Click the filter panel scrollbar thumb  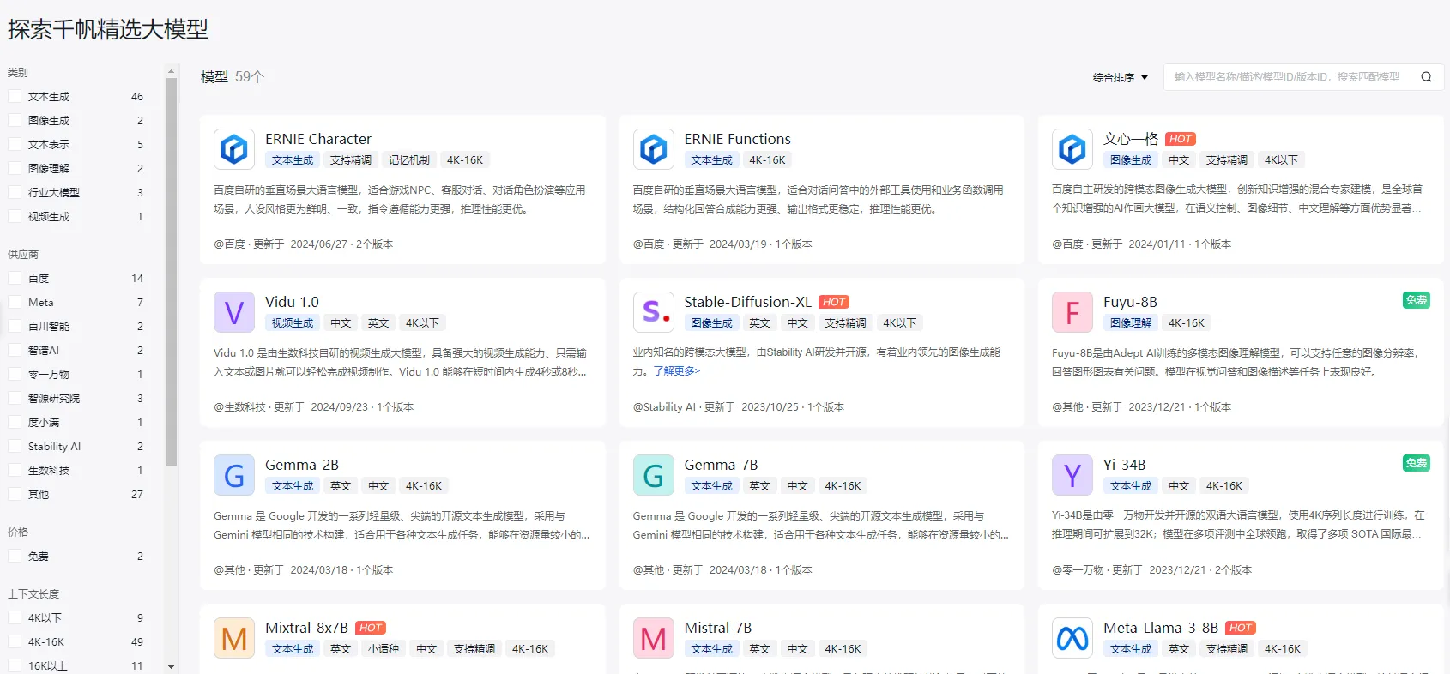(x=172, y=272)
